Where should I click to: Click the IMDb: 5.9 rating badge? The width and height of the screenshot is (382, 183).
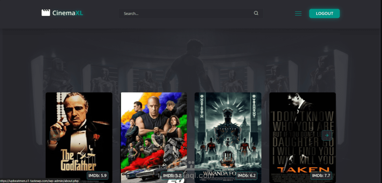(x=97, y=176)
